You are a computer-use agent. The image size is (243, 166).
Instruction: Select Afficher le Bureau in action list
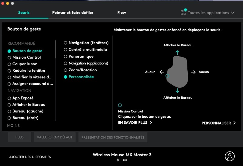point(26,105)
